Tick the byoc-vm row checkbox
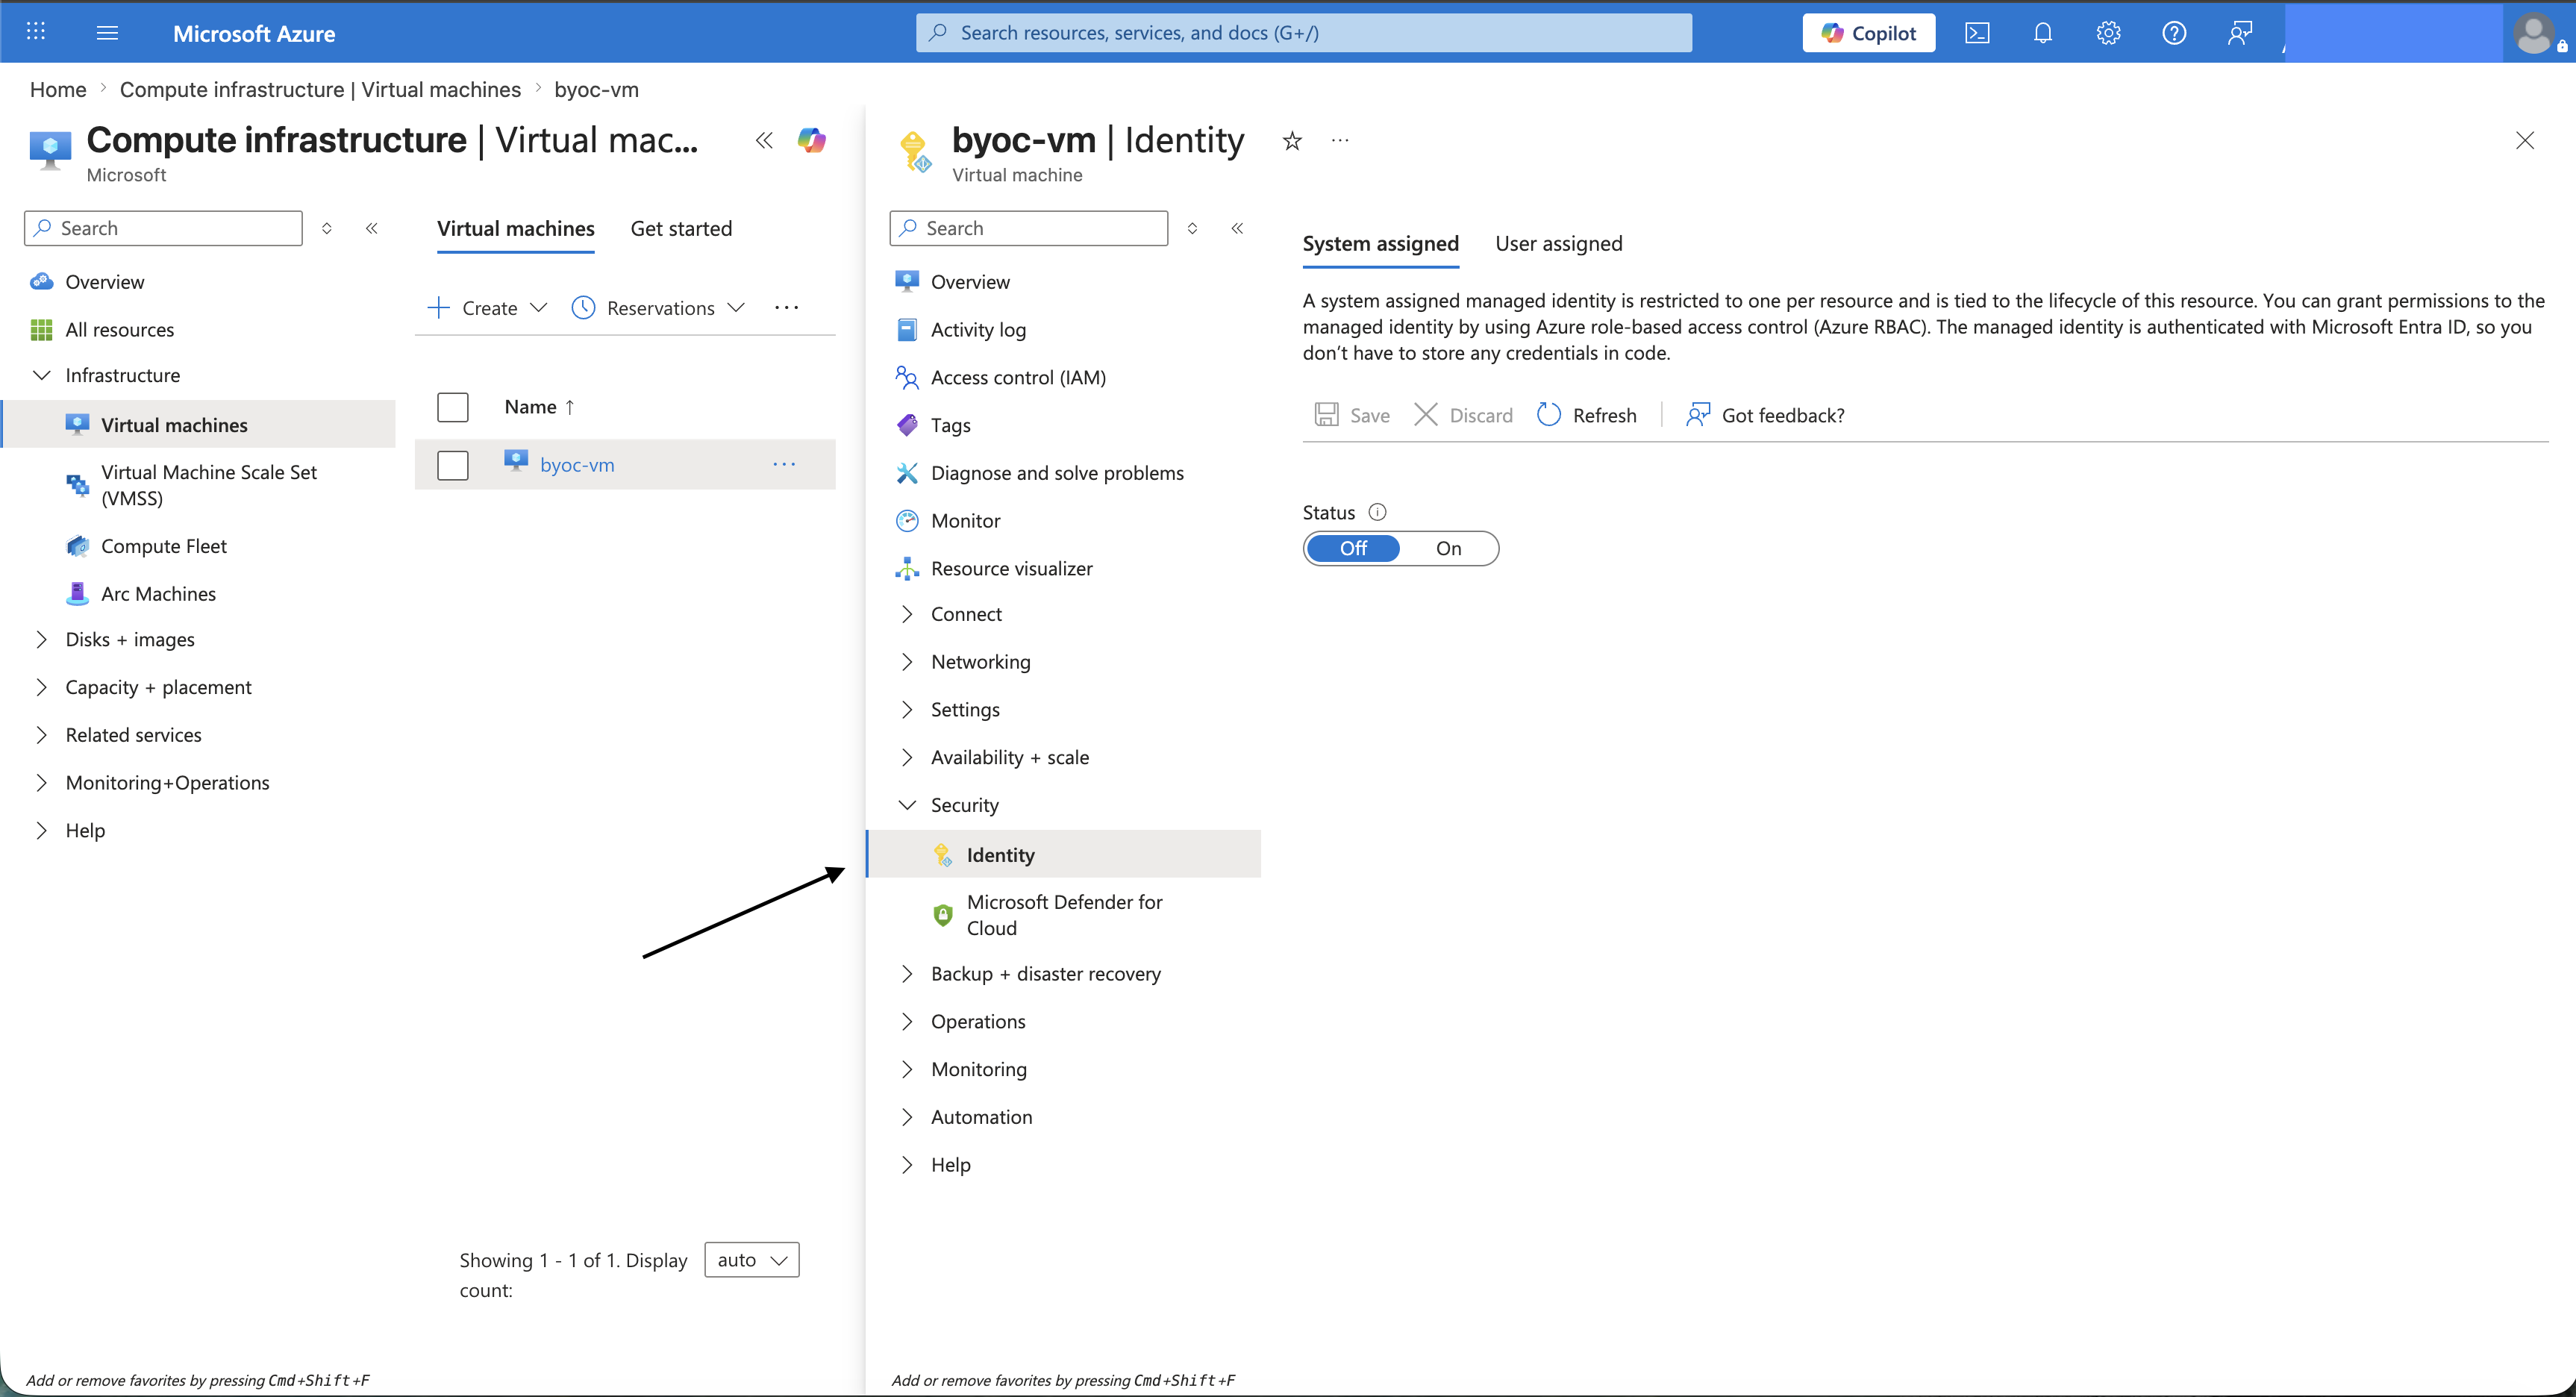 [x=453, y=465]
